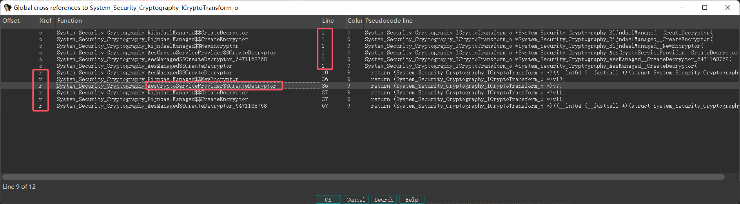Click the Line column header
This screenshot has width=740, height=204.
[x=328, y=21]
